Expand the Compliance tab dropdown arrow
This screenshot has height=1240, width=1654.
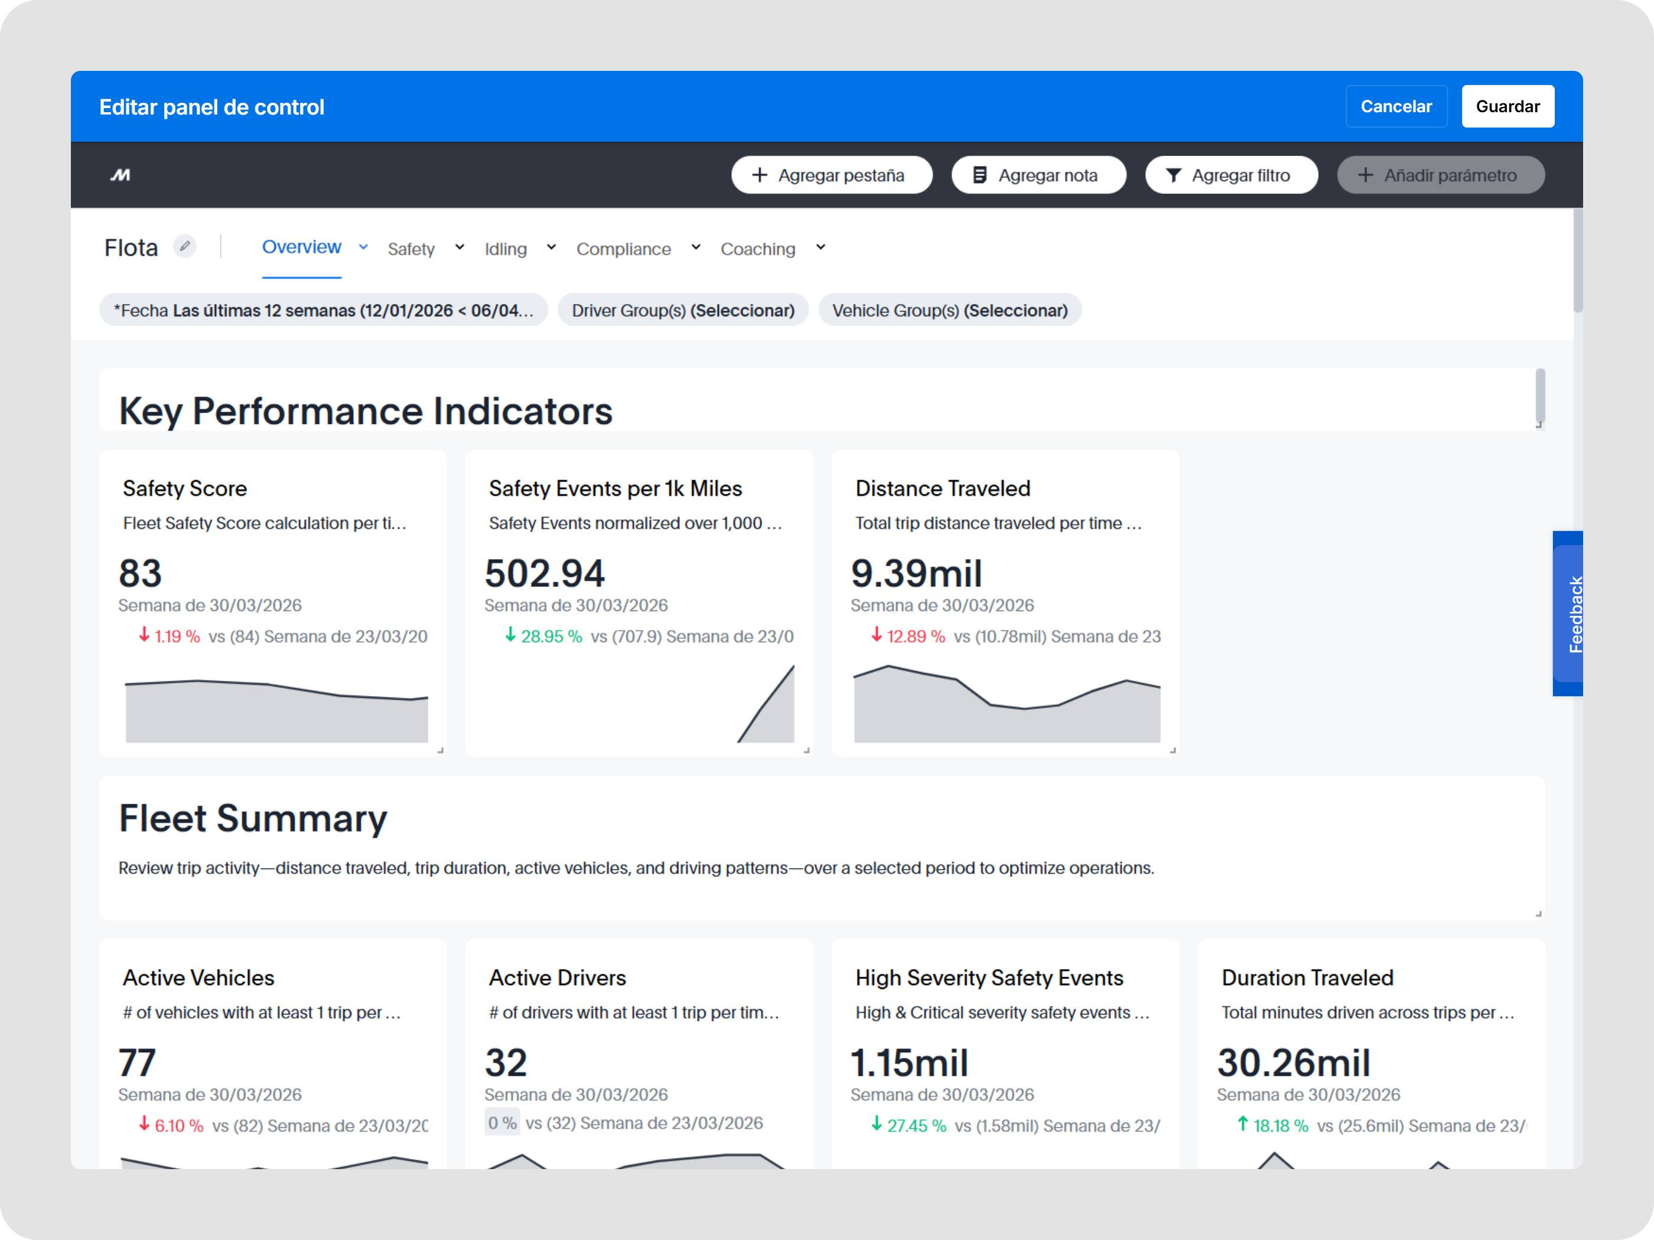(695, 247)
